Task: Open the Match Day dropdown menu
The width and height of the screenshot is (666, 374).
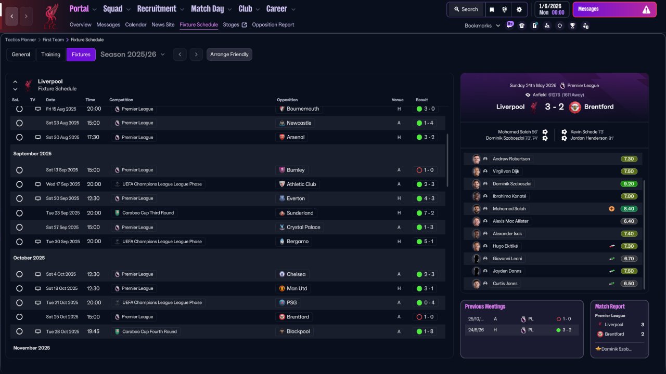Action: coord(212,9)
